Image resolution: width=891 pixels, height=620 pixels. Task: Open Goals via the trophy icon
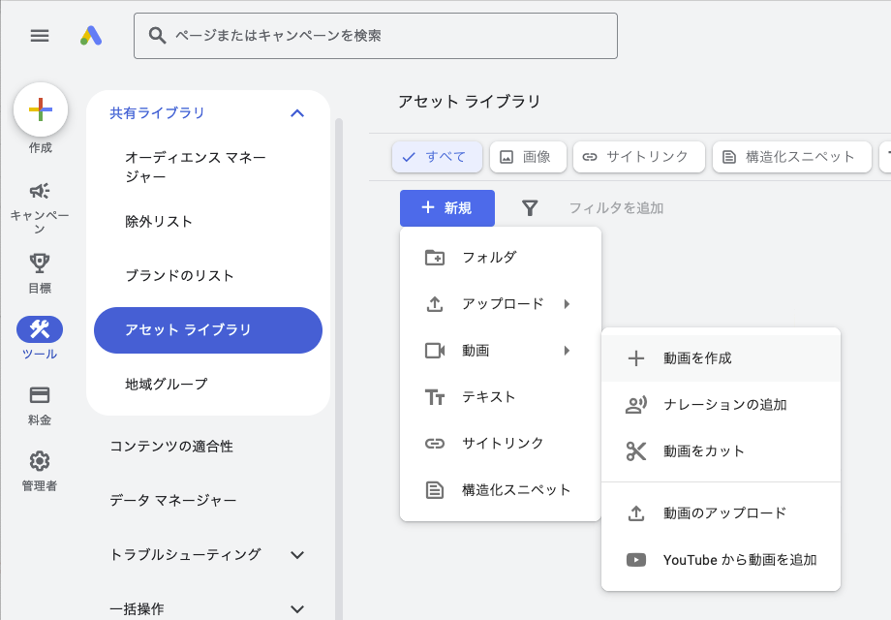pyautogui.click(x=40, y=263)
